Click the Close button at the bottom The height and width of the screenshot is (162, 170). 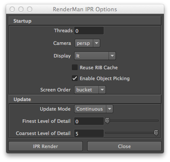click(x=124, y=146)
